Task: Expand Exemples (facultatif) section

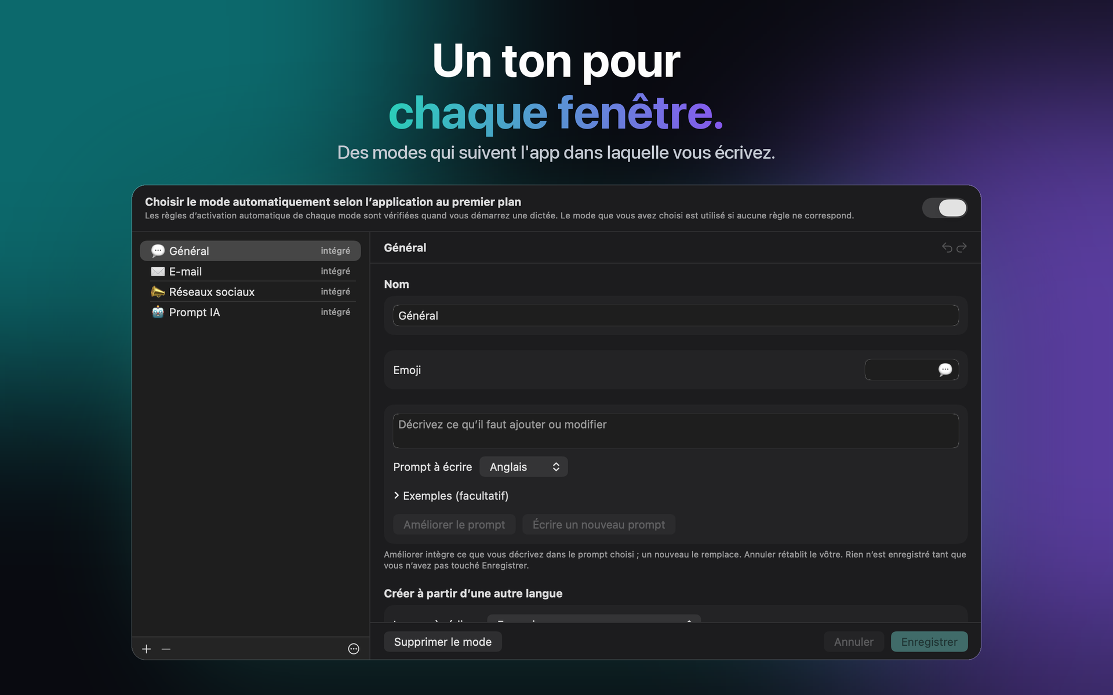Action: pyautogui.click(x=450, y=496)
